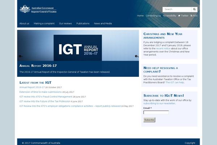Open Annual Report 2016-17 news item
The width and height of the screenshot is (217, 145).
[x=32, y=87]
